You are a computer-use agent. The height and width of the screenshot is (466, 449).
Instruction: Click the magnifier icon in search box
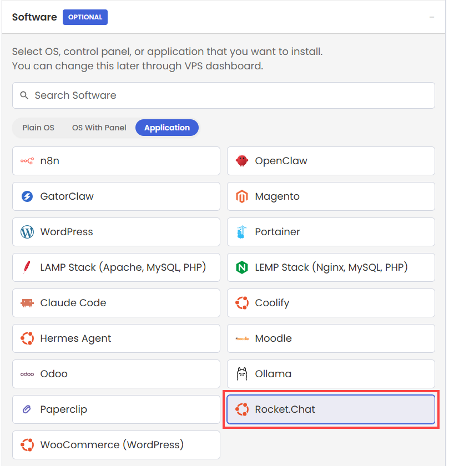24,95
